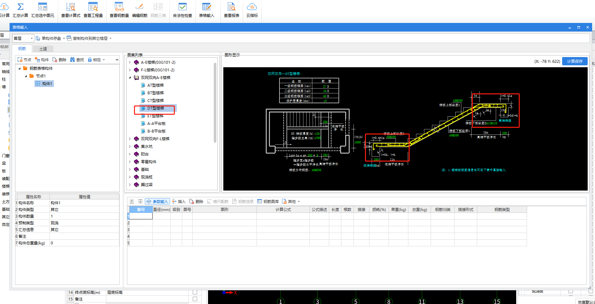Click 汇总选中图元 toolbar icon

pos(43,10)
